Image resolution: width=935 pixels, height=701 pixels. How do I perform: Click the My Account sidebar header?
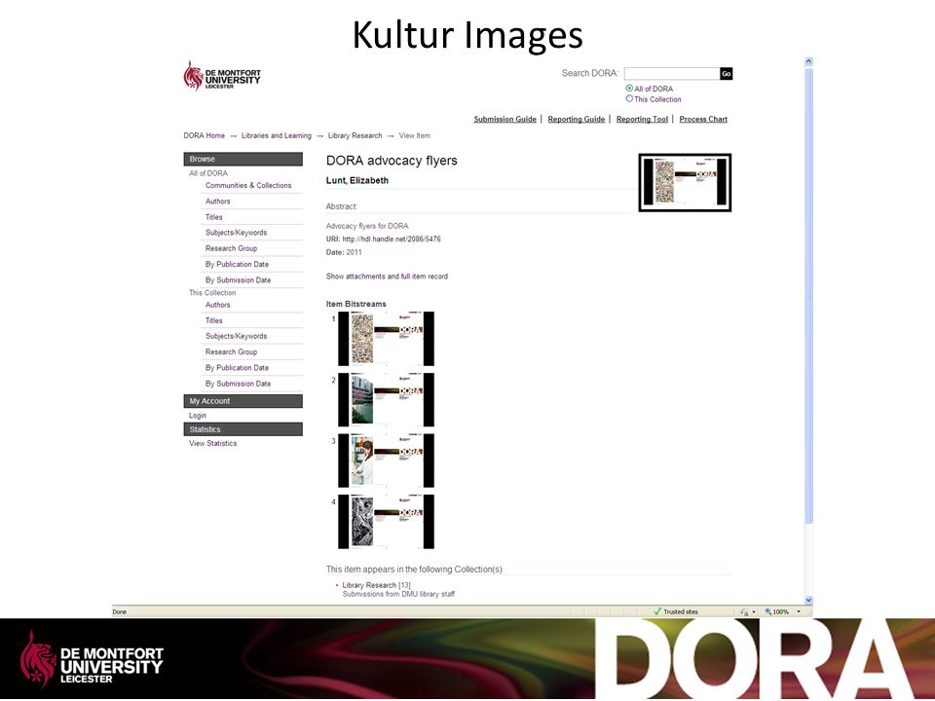[x=243, y=401]
